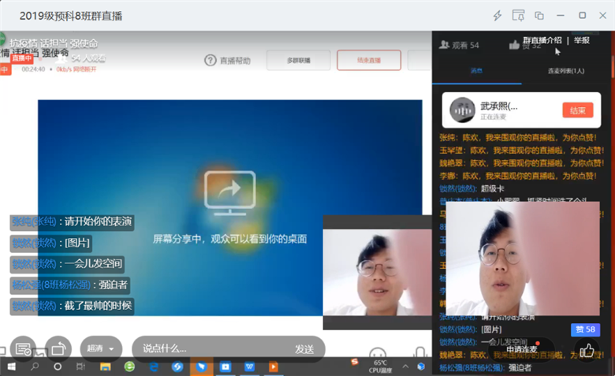Open the orange video player taskbar icon
615x376 pixels.
point(274,367)
